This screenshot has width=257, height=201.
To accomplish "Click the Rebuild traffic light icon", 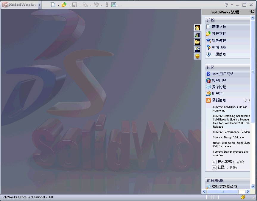I will coord(107,5).
